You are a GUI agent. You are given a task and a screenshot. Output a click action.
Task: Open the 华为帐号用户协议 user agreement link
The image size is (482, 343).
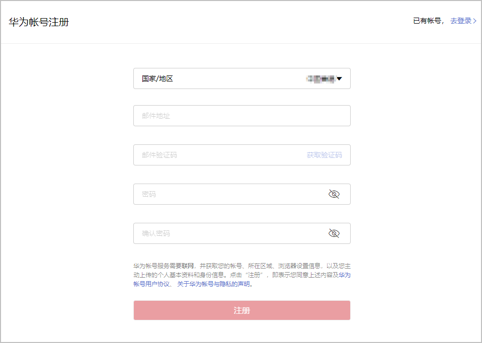tap(151, 284)
